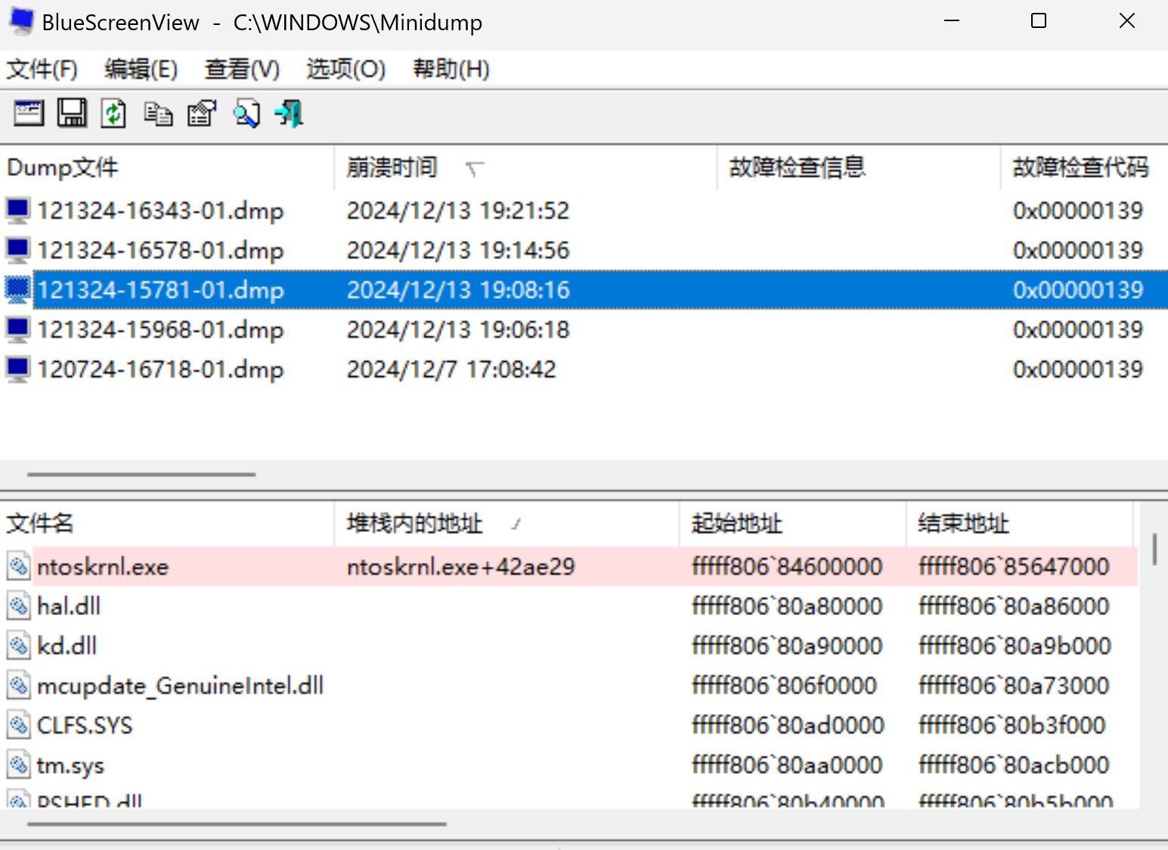The width and height of the screenshot is (1168, 850).
Task: Open the 查看(V) menu
Action: tap(240, 69)
